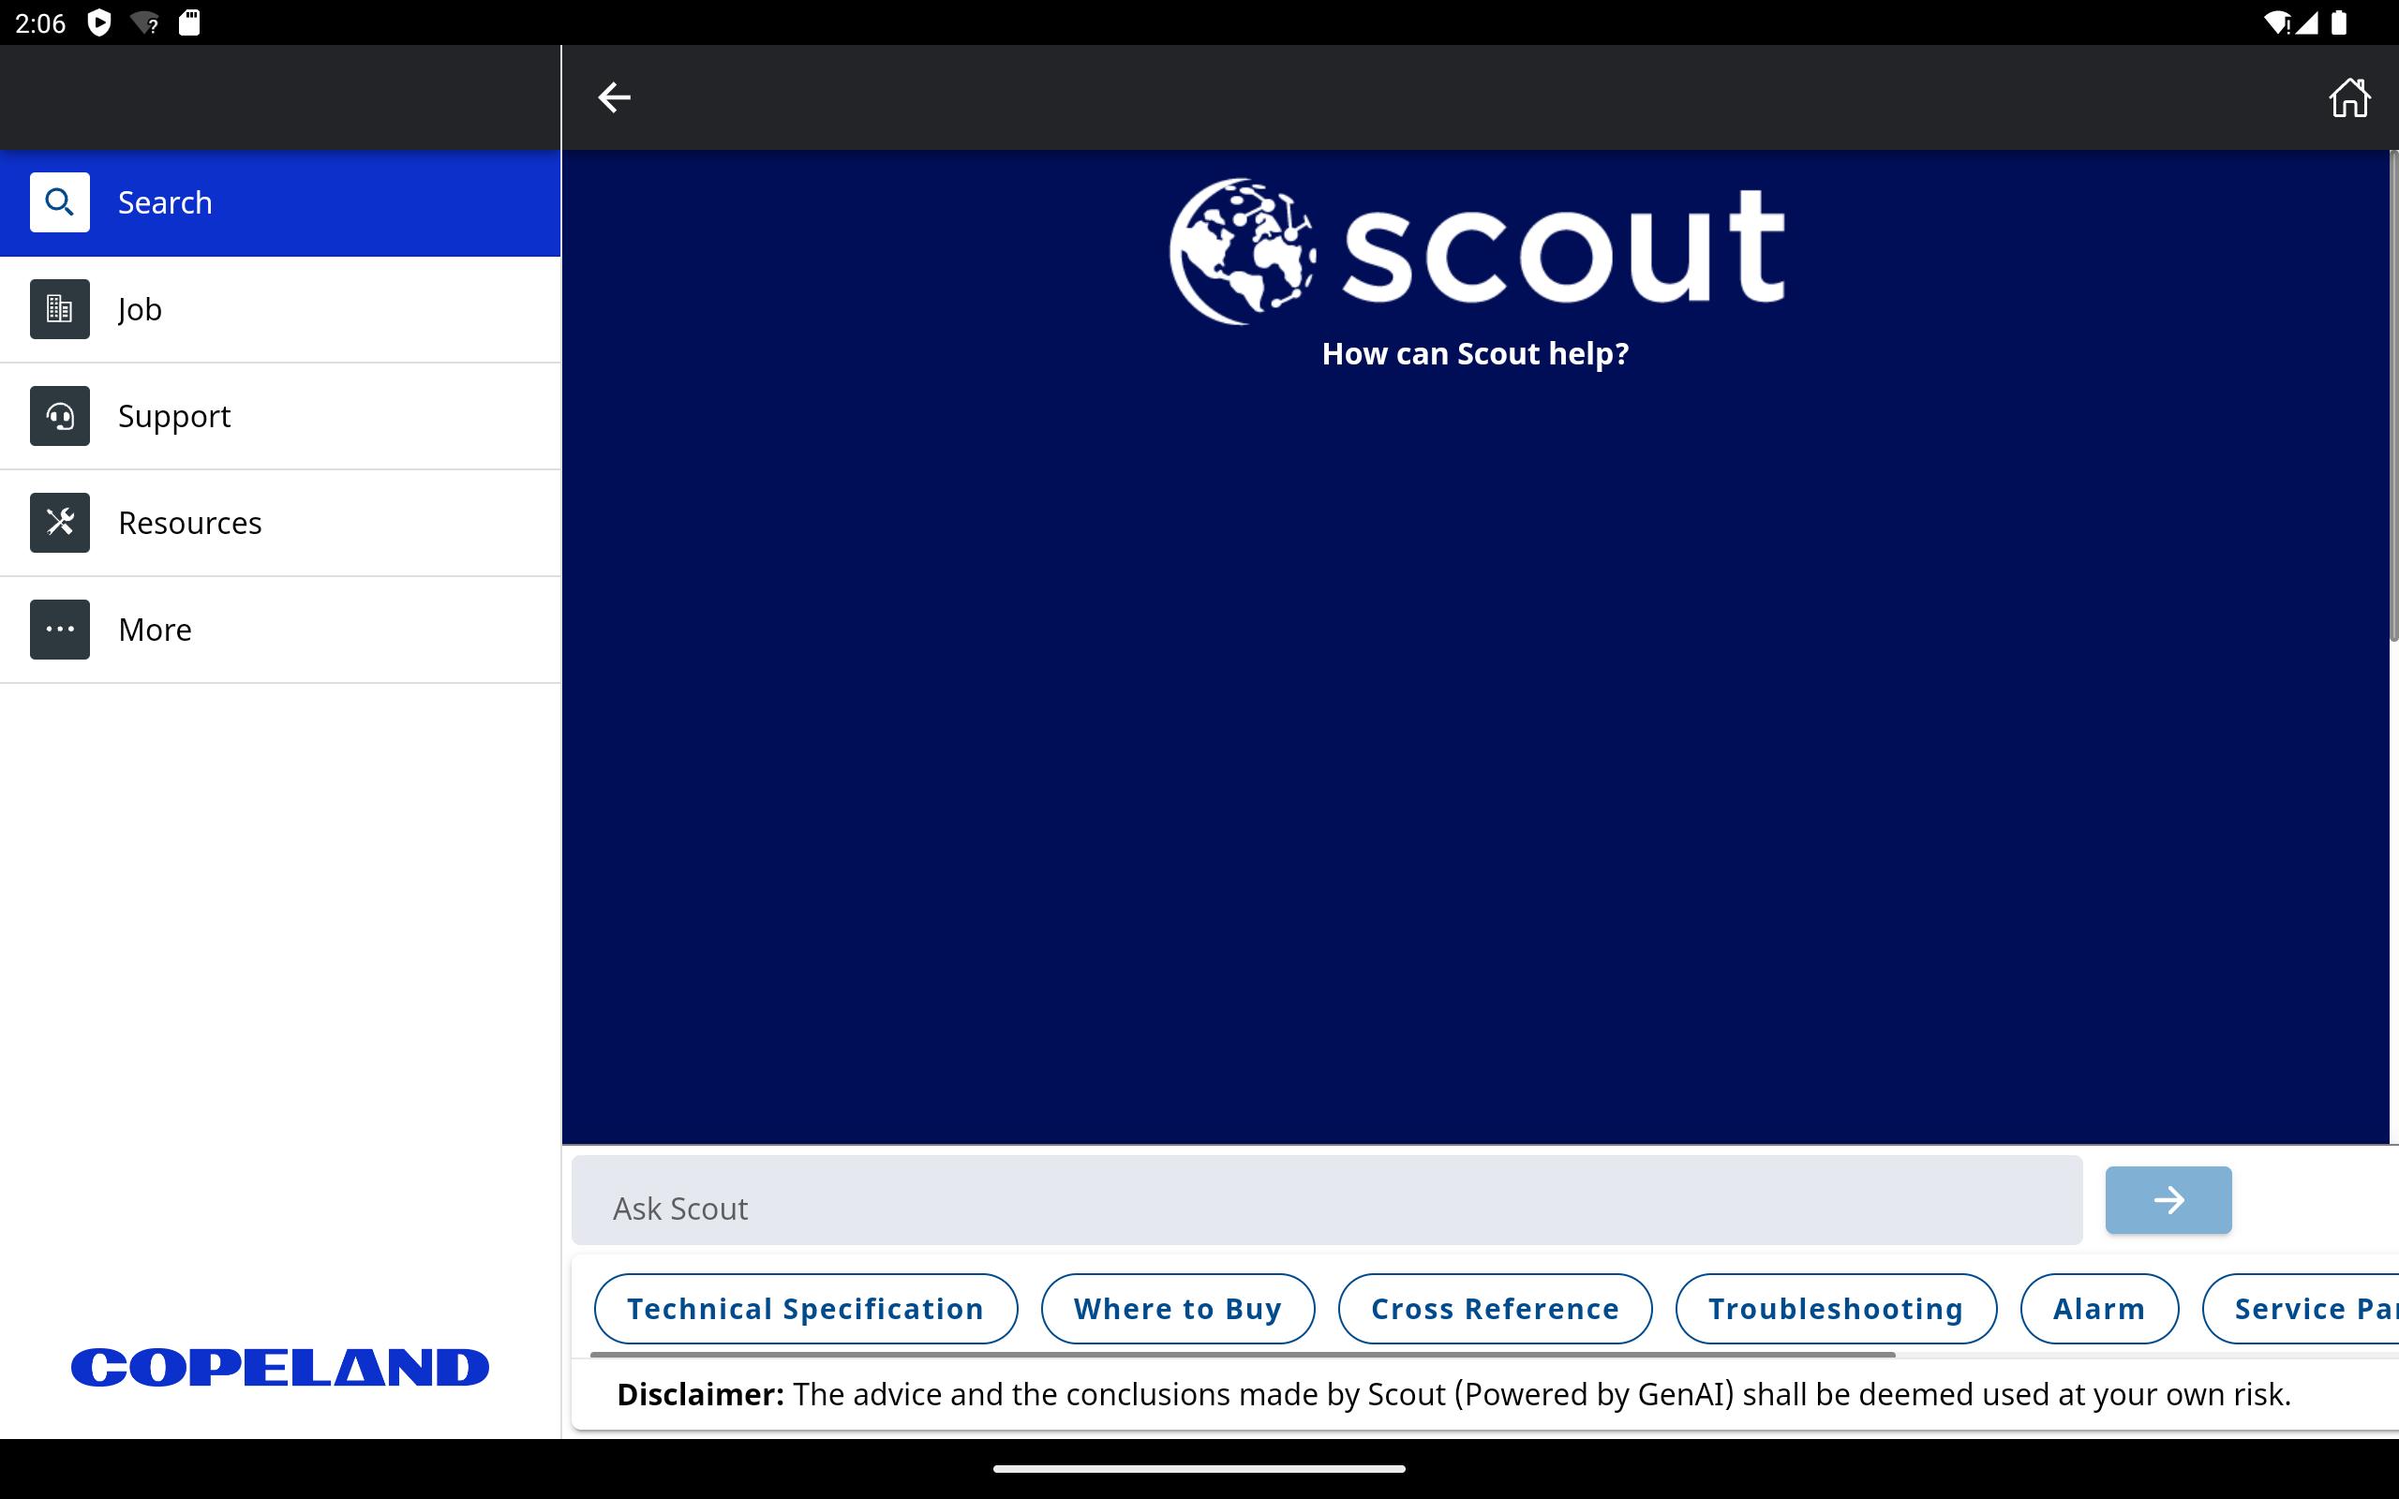Screen dimensions: 2399x1499
Task: Tap the Job building icon
Action: (59, 309)
